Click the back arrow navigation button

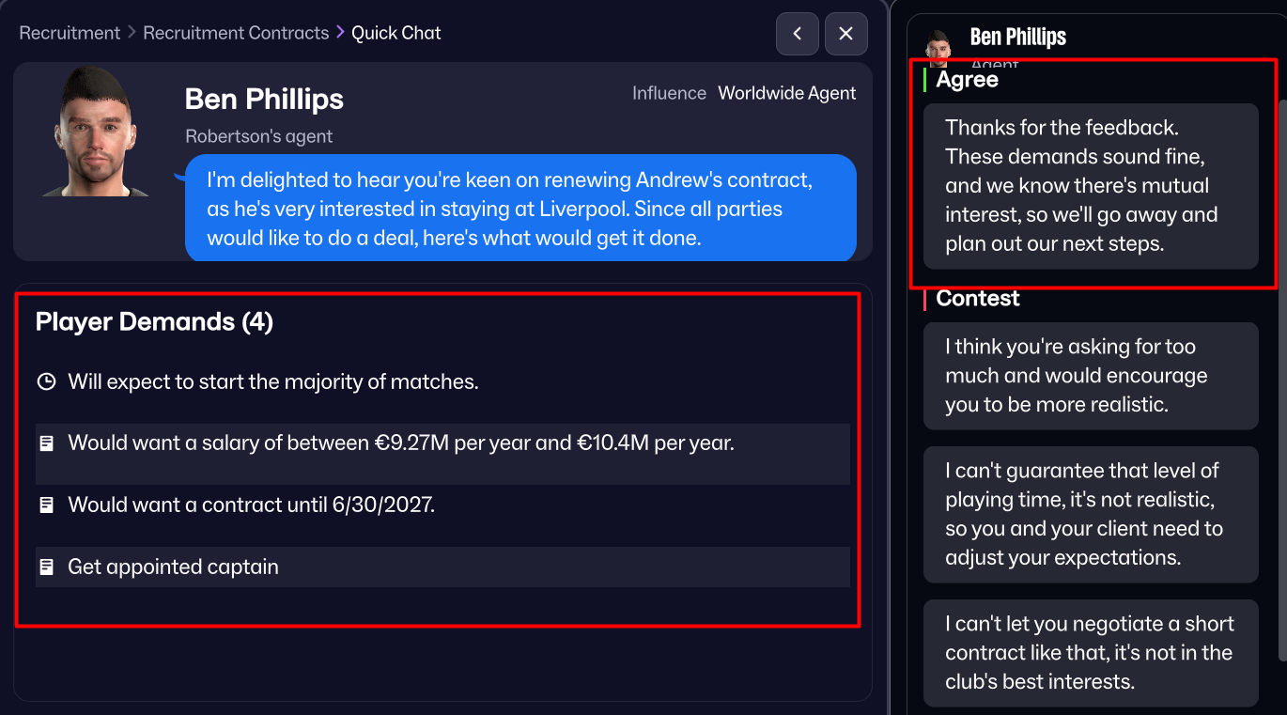pos(797,34)
